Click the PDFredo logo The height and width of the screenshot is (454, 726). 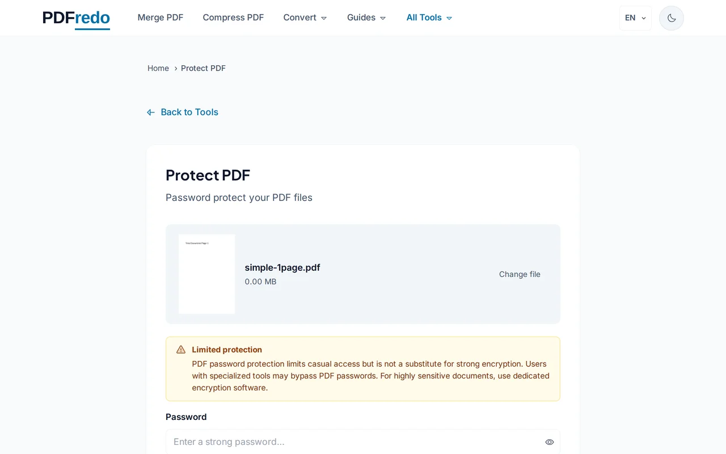point(75,18)
